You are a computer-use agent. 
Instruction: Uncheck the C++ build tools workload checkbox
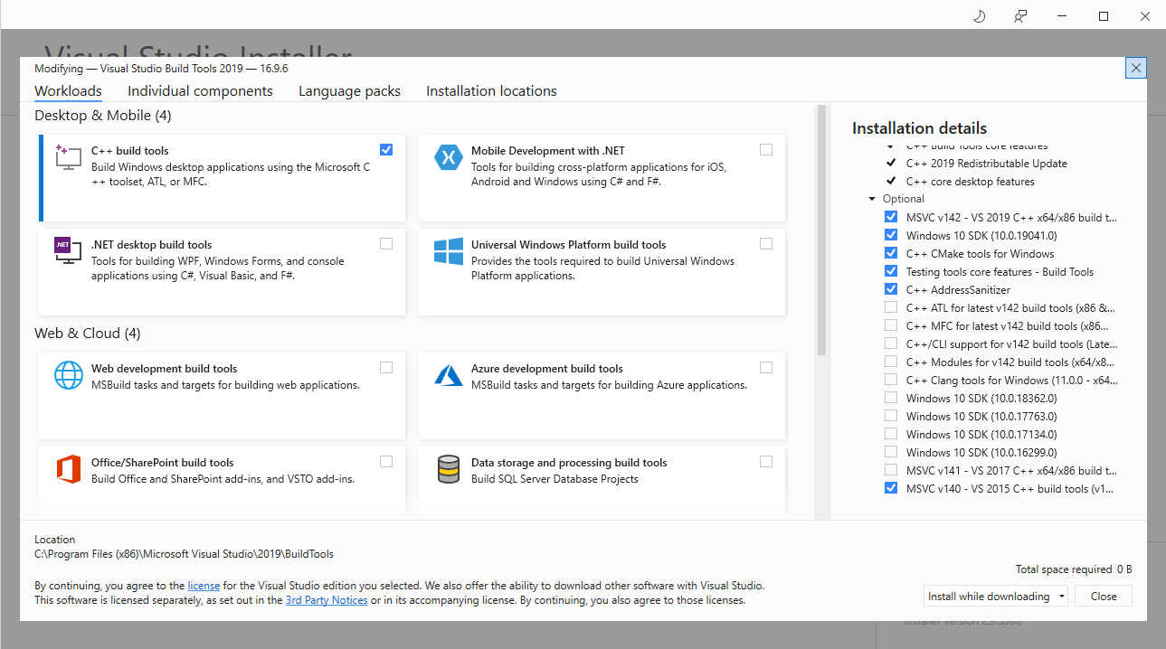click(x=386, y=150)
